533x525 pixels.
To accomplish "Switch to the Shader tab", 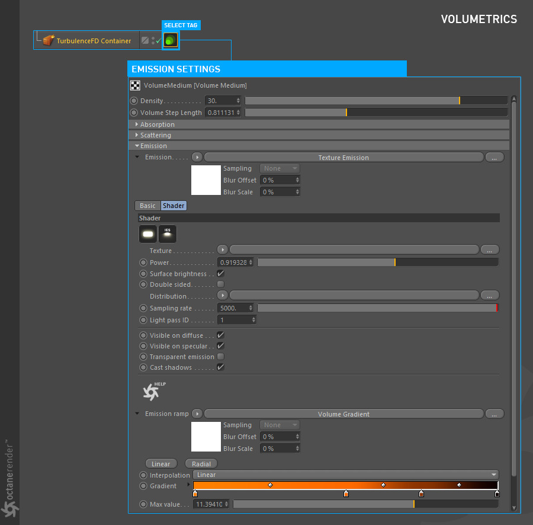I will pyautogui.click(x=174, y=206).
